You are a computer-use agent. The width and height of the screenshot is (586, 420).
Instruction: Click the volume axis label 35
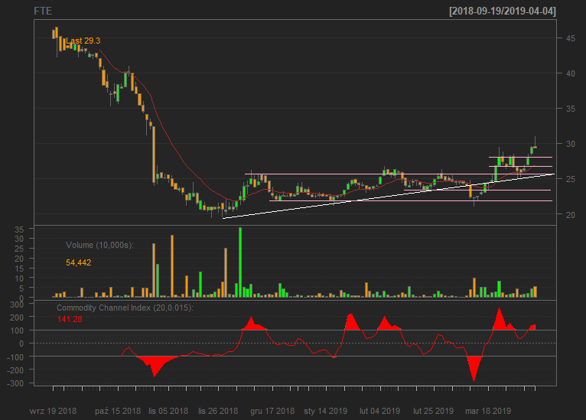tap(18, 230)
